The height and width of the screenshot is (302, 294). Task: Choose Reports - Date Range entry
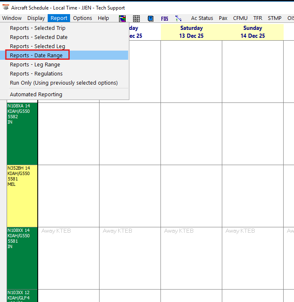(x=36, y=55)
